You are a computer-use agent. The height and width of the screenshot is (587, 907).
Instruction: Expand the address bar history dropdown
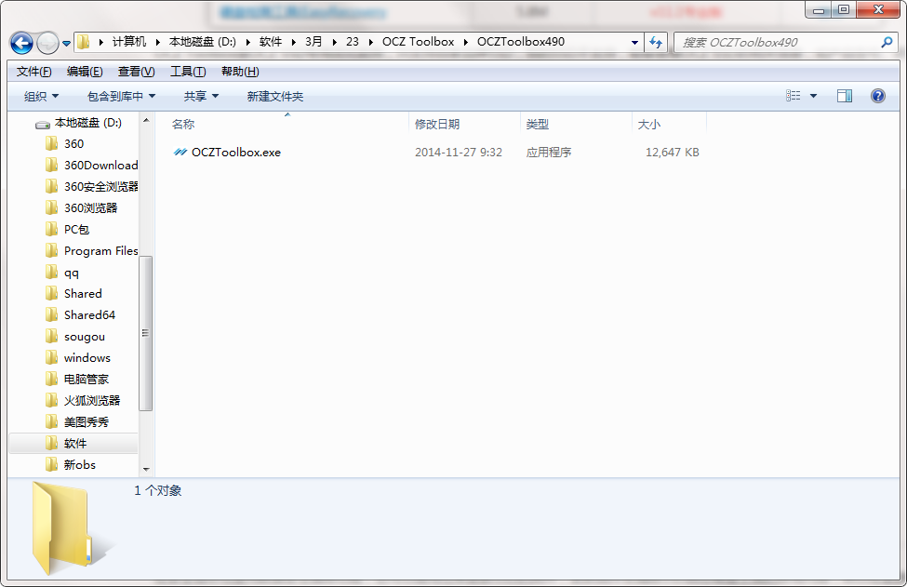coord(634,42)
